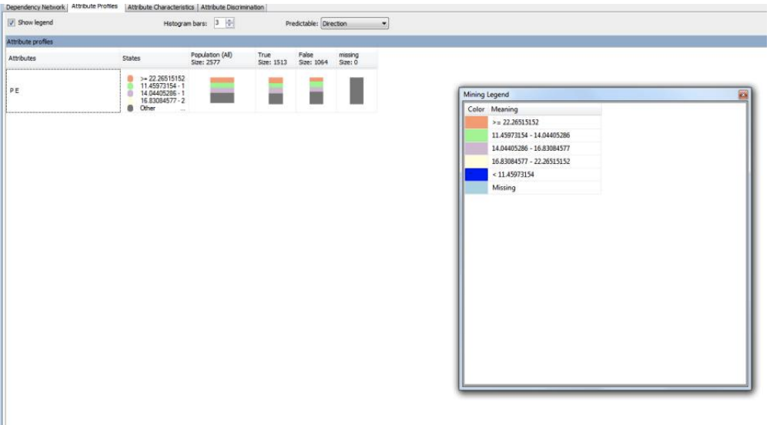Go to the Attribute Discrimination tab
The image size is (770, 425).
point(233,7)
